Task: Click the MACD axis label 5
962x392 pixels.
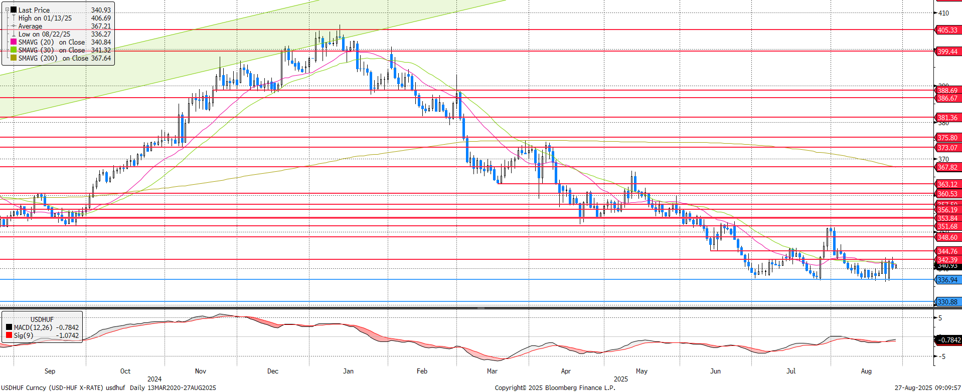Action: (940, 318)
